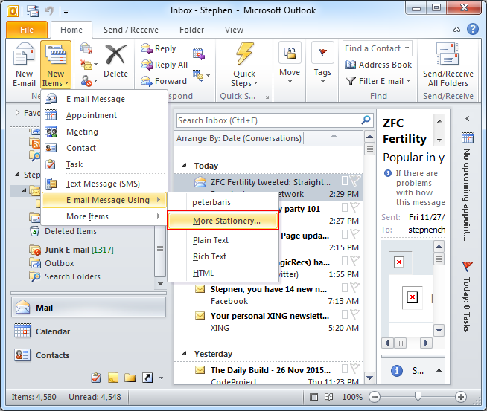The image size is (487, 411).
Task: Open the Address Book
Action: [378, 65]
